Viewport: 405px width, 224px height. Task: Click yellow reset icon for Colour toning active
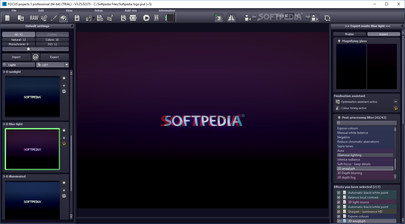[396, 108]
